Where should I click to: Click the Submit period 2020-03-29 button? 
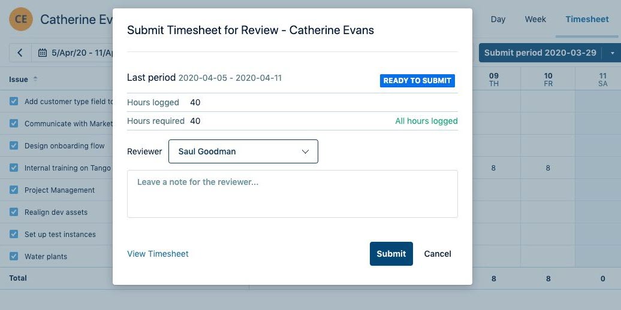point(540,53)
